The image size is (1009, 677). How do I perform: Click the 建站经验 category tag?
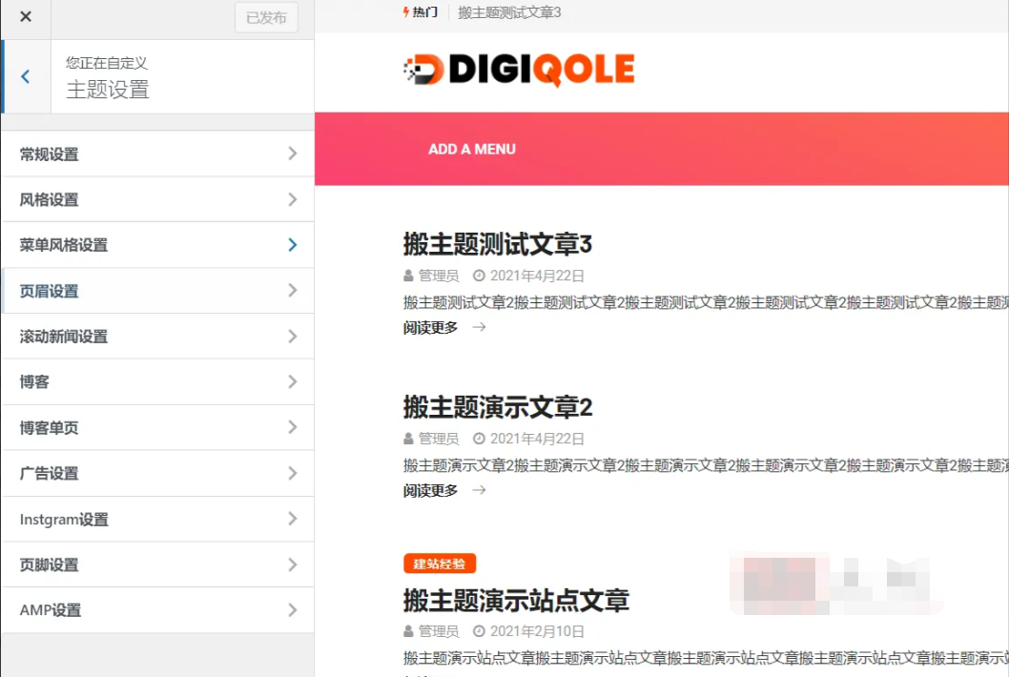click(440, 564)
